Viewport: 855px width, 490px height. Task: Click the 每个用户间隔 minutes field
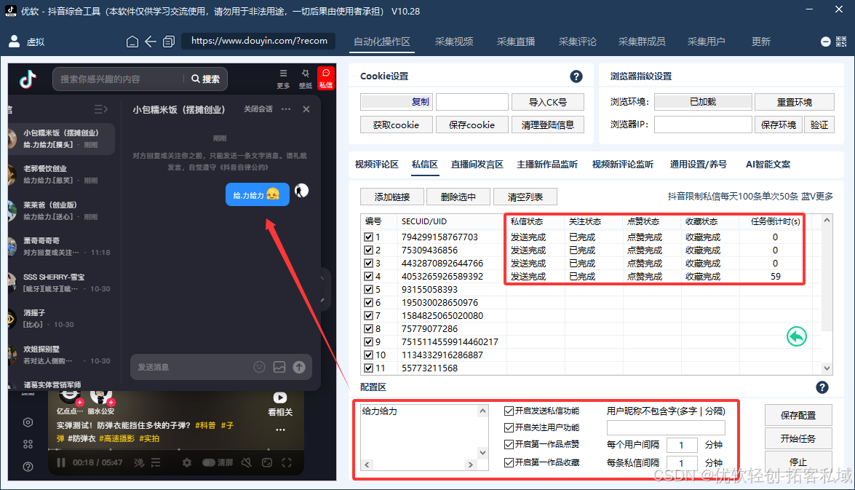(x=681, y=446)
